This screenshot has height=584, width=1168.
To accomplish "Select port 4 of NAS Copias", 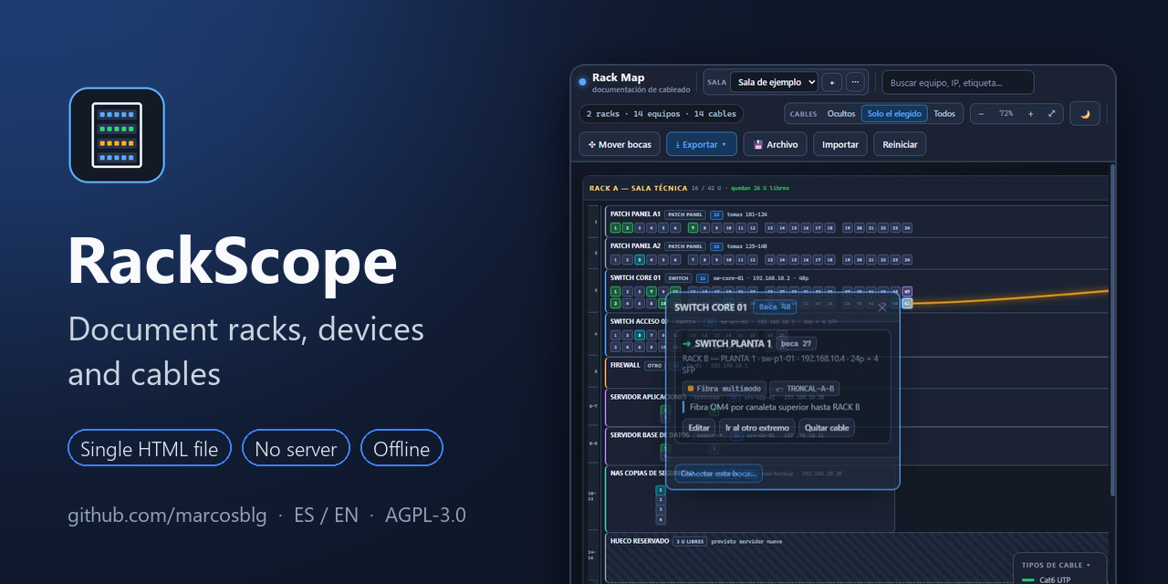I will 661,520.
